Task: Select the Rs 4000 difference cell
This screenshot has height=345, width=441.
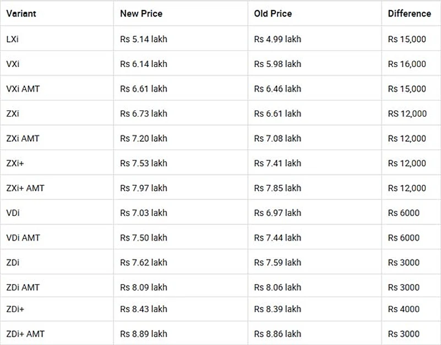Action: coord(404,309)
